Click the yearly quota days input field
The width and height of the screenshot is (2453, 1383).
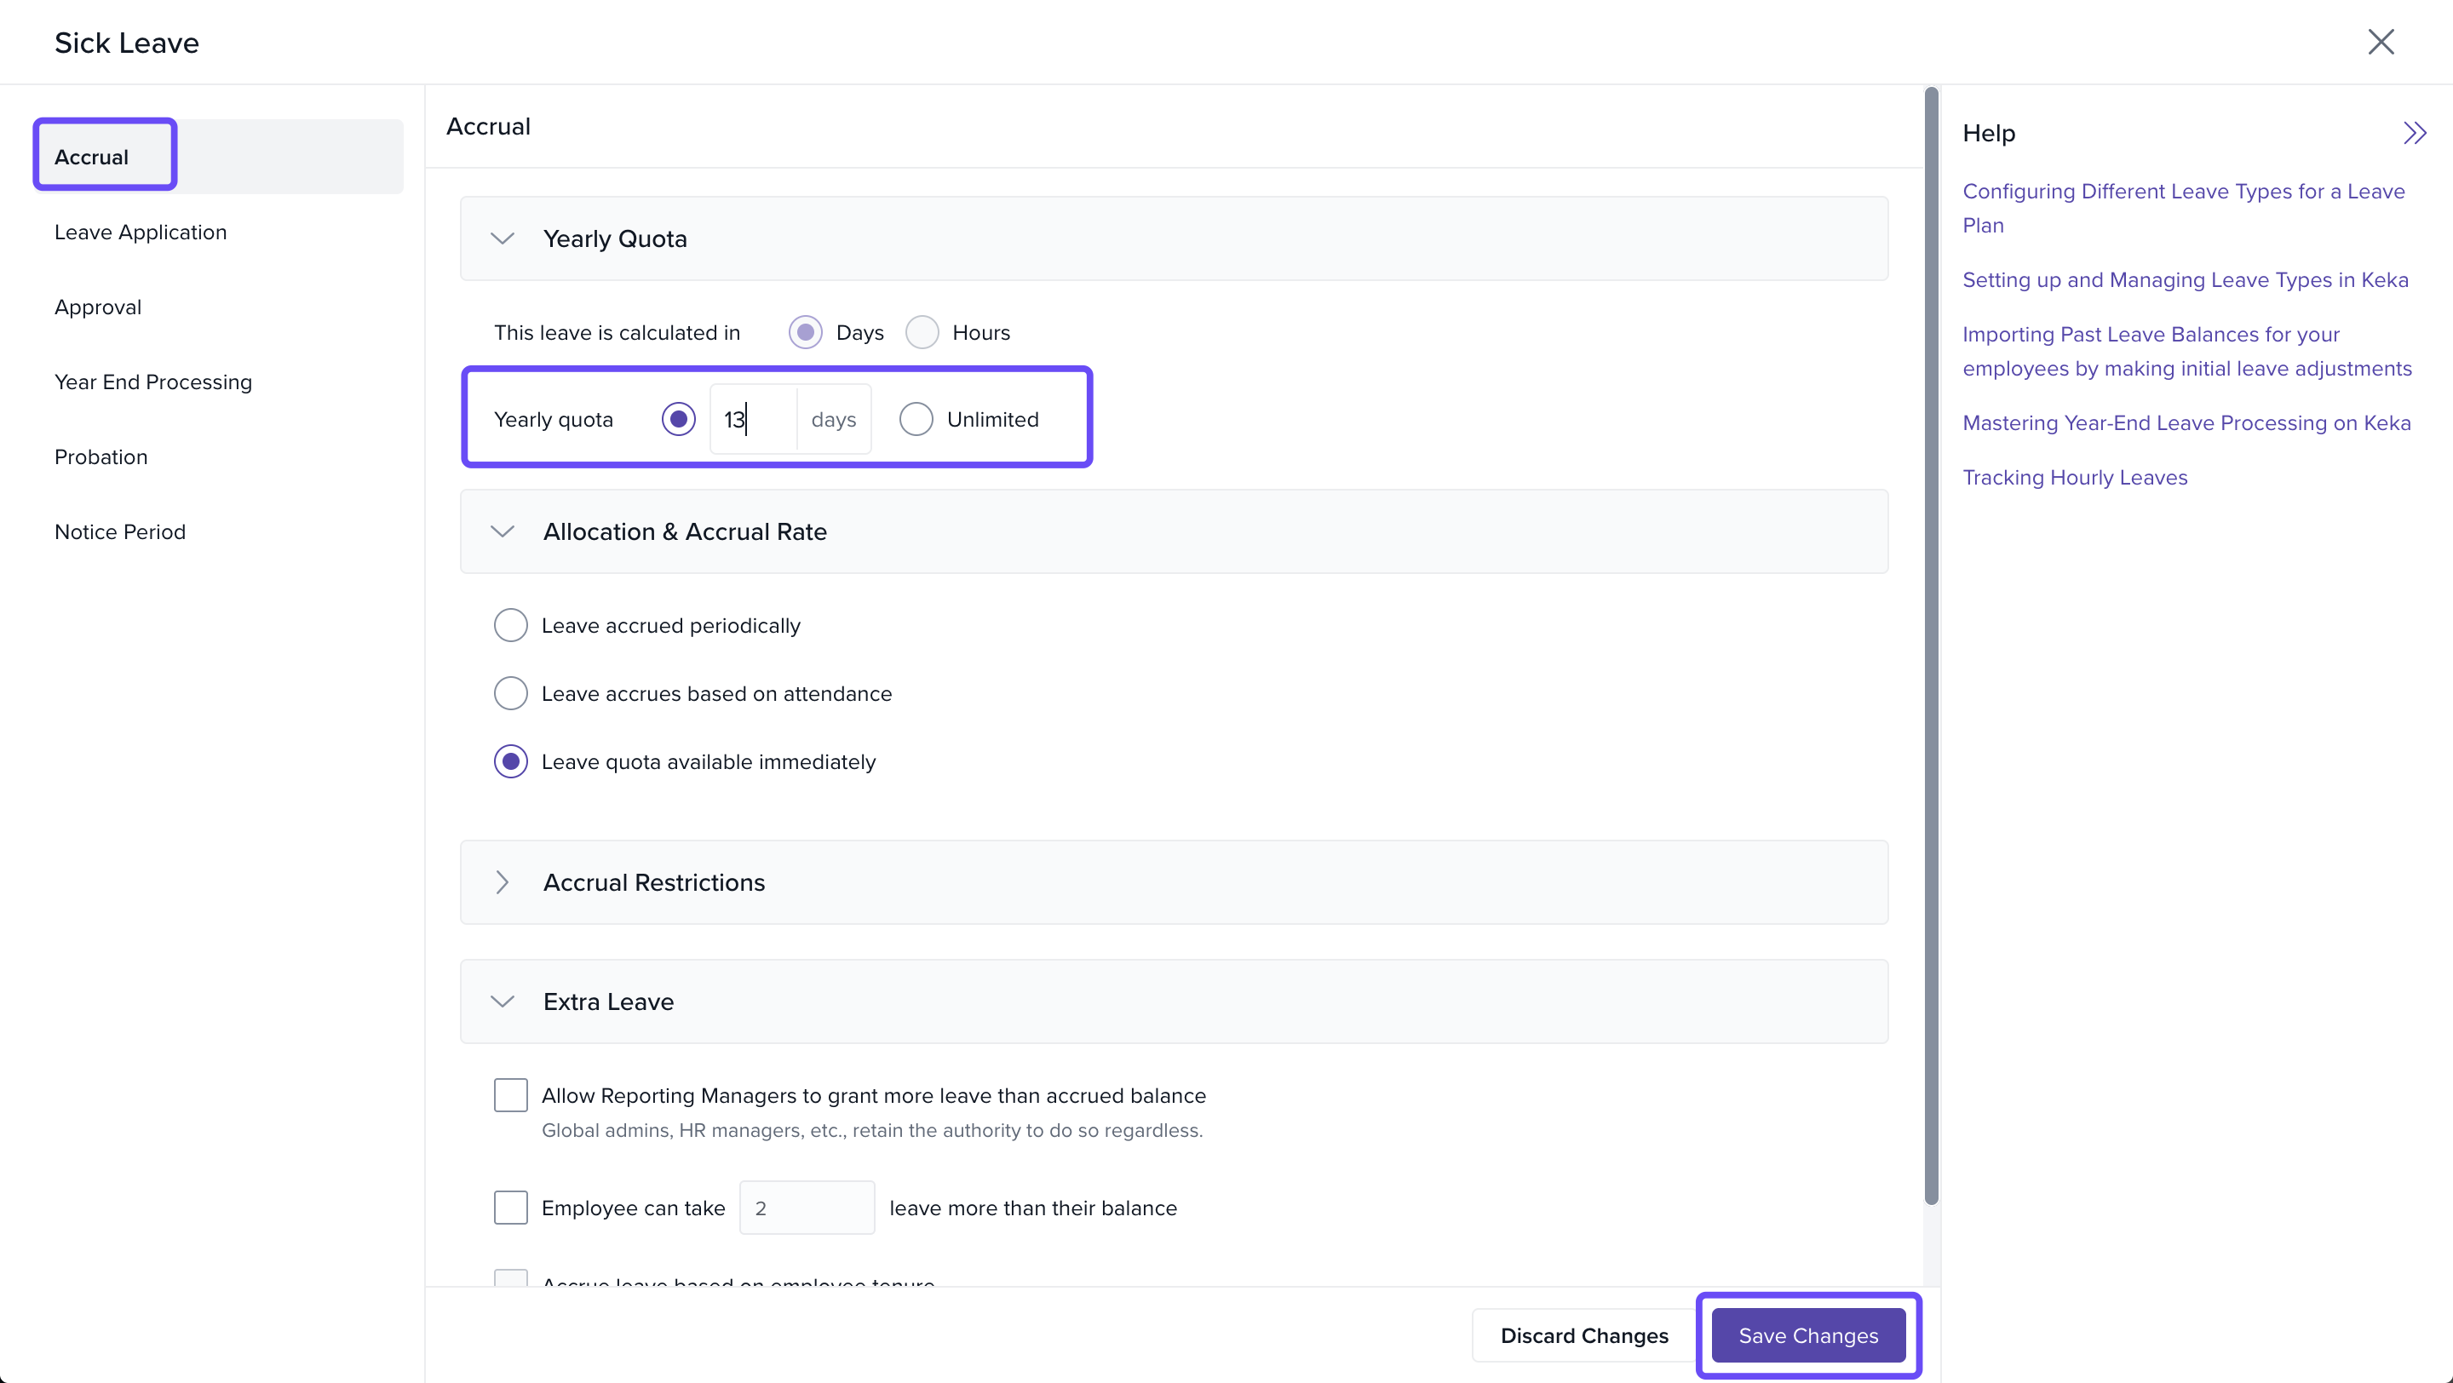point(754,420)
